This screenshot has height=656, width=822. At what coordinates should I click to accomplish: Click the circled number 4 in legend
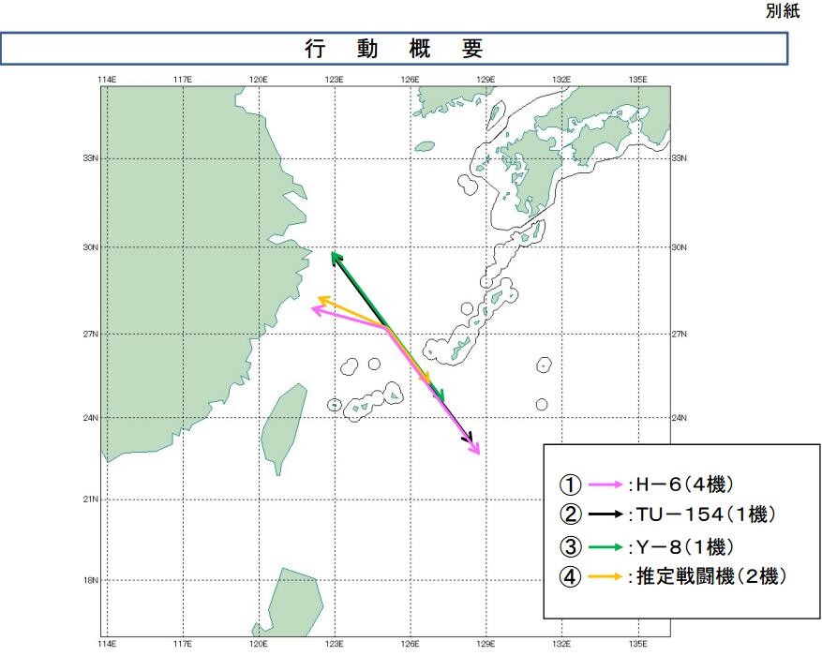[570, 577]
